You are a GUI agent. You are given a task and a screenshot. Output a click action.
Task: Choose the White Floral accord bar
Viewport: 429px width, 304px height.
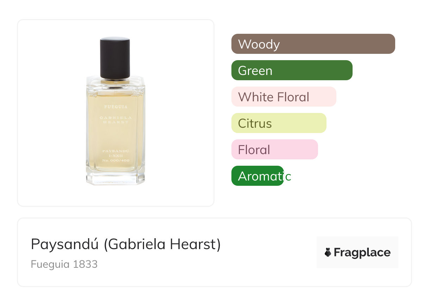(284, 97)
